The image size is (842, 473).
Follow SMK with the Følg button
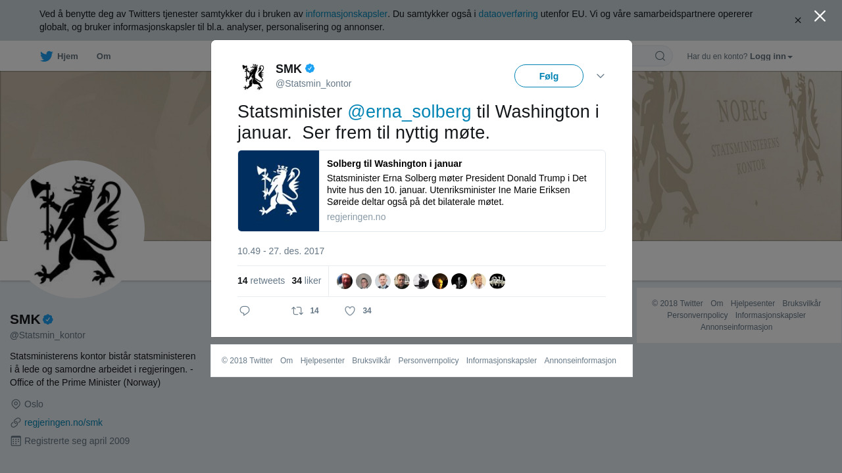(x=549, y=76)
